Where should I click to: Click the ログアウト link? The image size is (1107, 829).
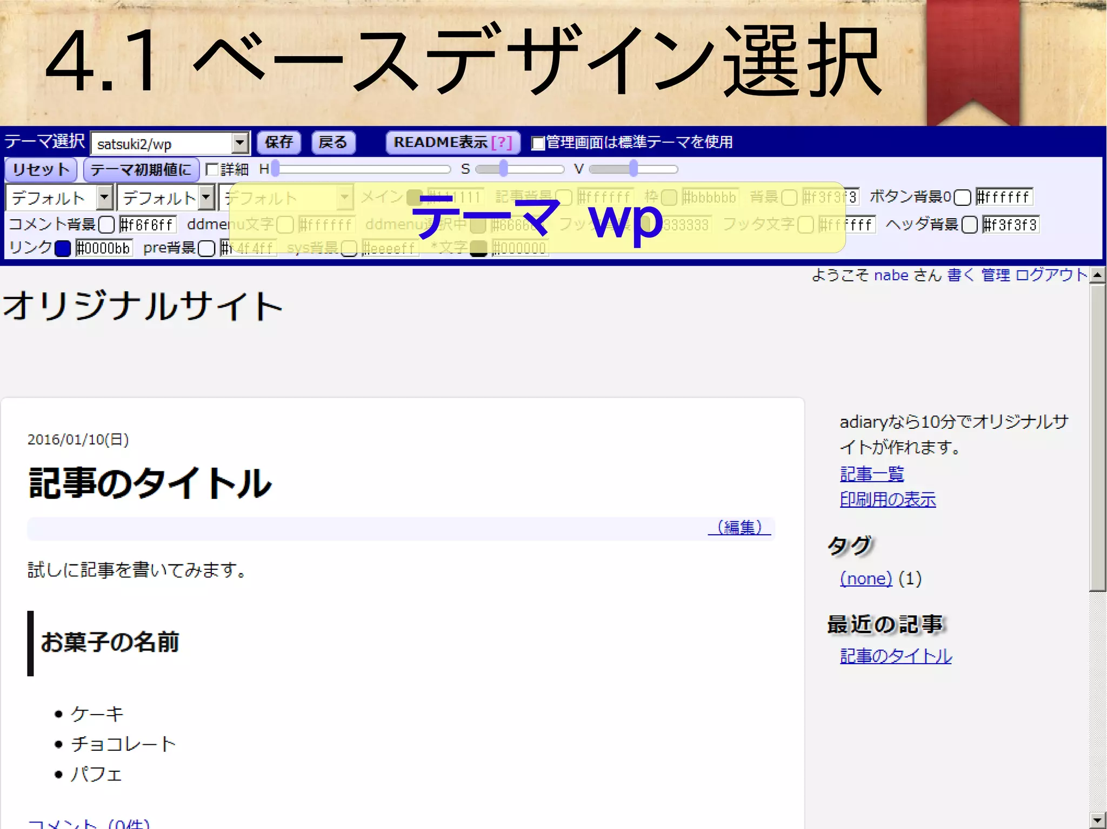1051,275
